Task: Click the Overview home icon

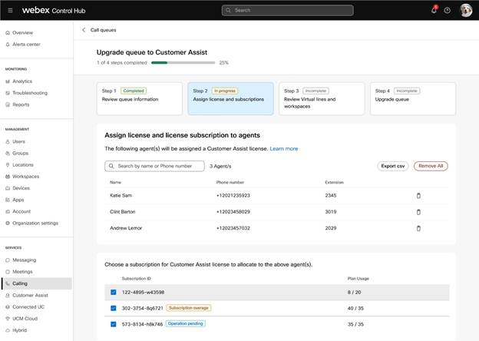Action: pyautogui.click(x=8, y=33)
